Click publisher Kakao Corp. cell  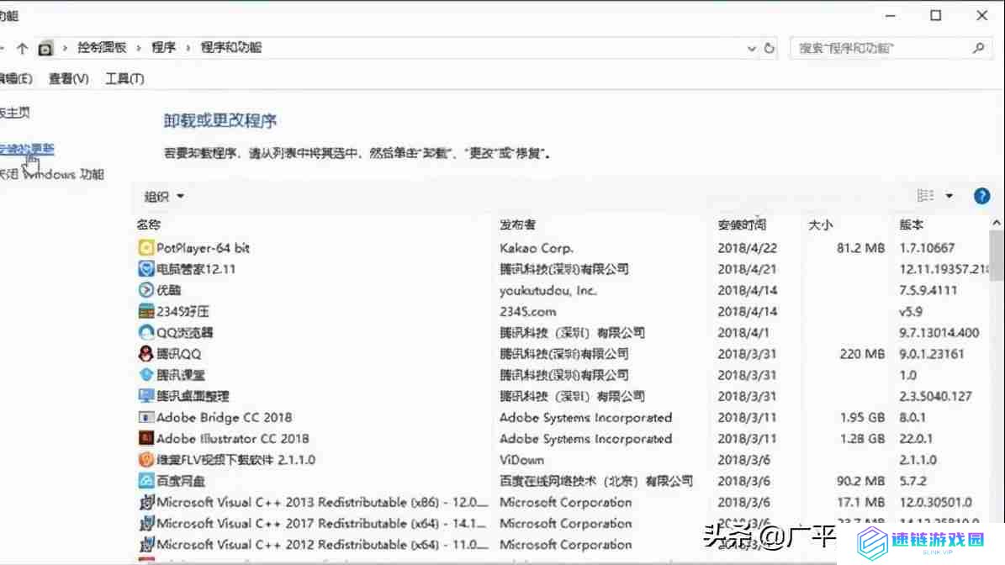coord(537,248)
